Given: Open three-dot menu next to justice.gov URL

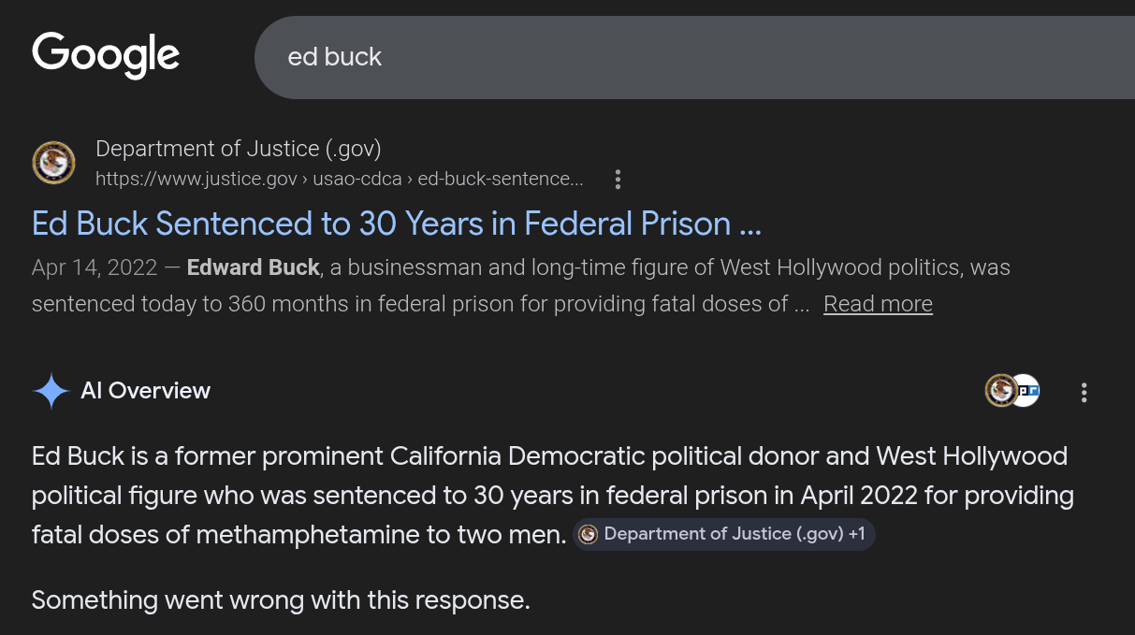Looking at the screenshot, I should point(617,179).
